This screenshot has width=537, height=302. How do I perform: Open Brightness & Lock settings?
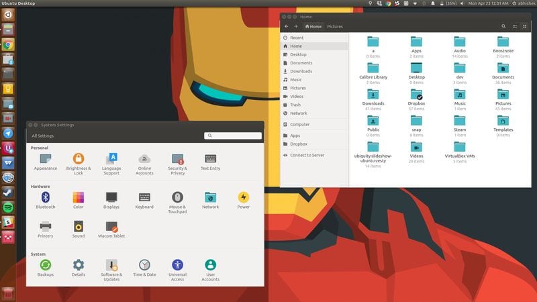(x=79, y=164)
